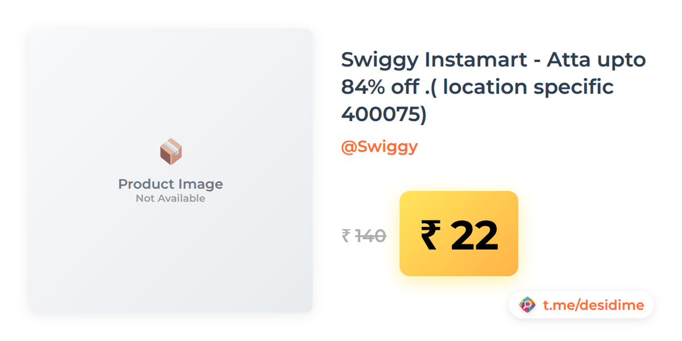Viewport: 682px width, 341px height.
Task: Click the struck-through 140 original price
Action: [x=371, y=235]
